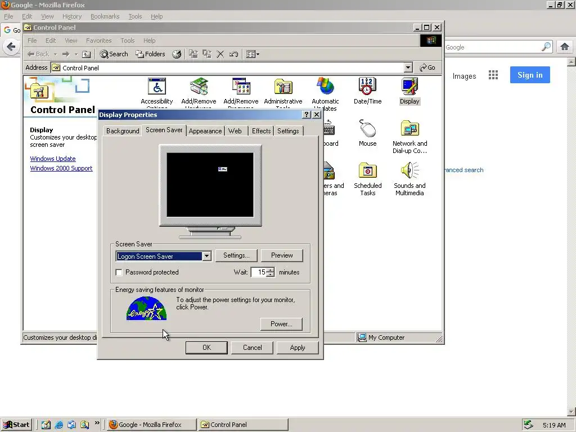
Task: Click the History toolbar icon in Control Panel
Action: pyautogui.click(x=177, y=54)
